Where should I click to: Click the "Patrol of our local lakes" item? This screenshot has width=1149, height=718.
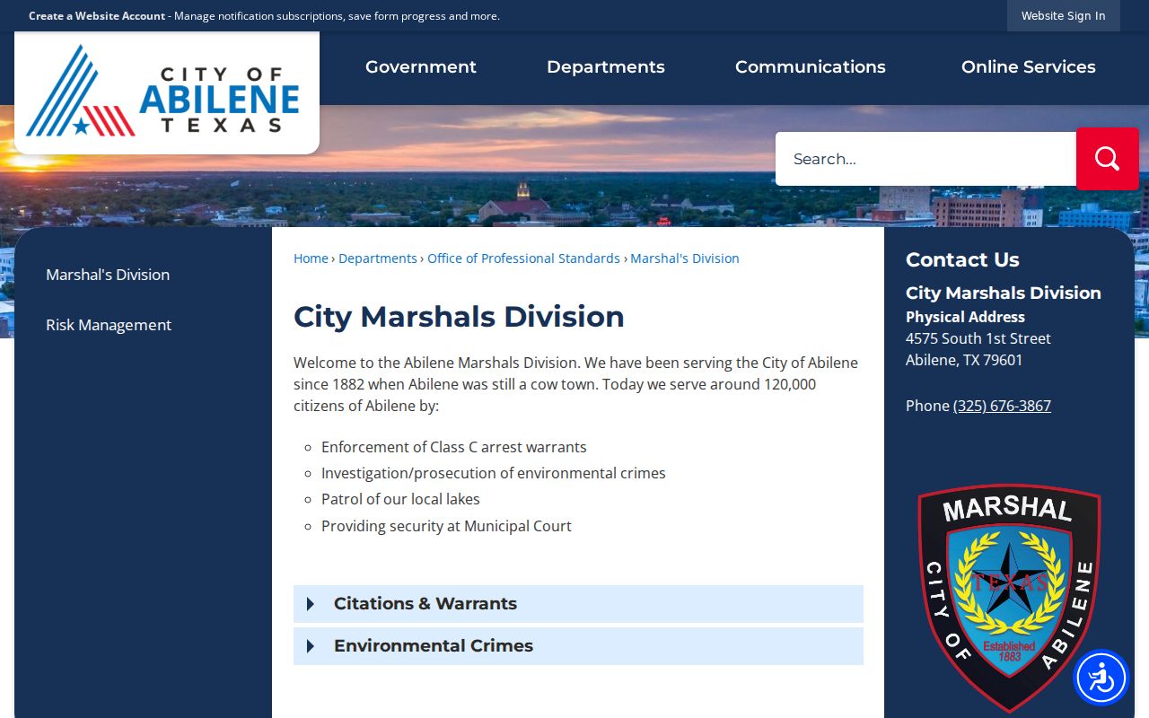tap(400, 499)
